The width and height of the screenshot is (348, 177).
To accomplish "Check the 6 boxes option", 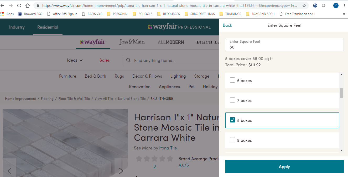I will click(232, 80).
